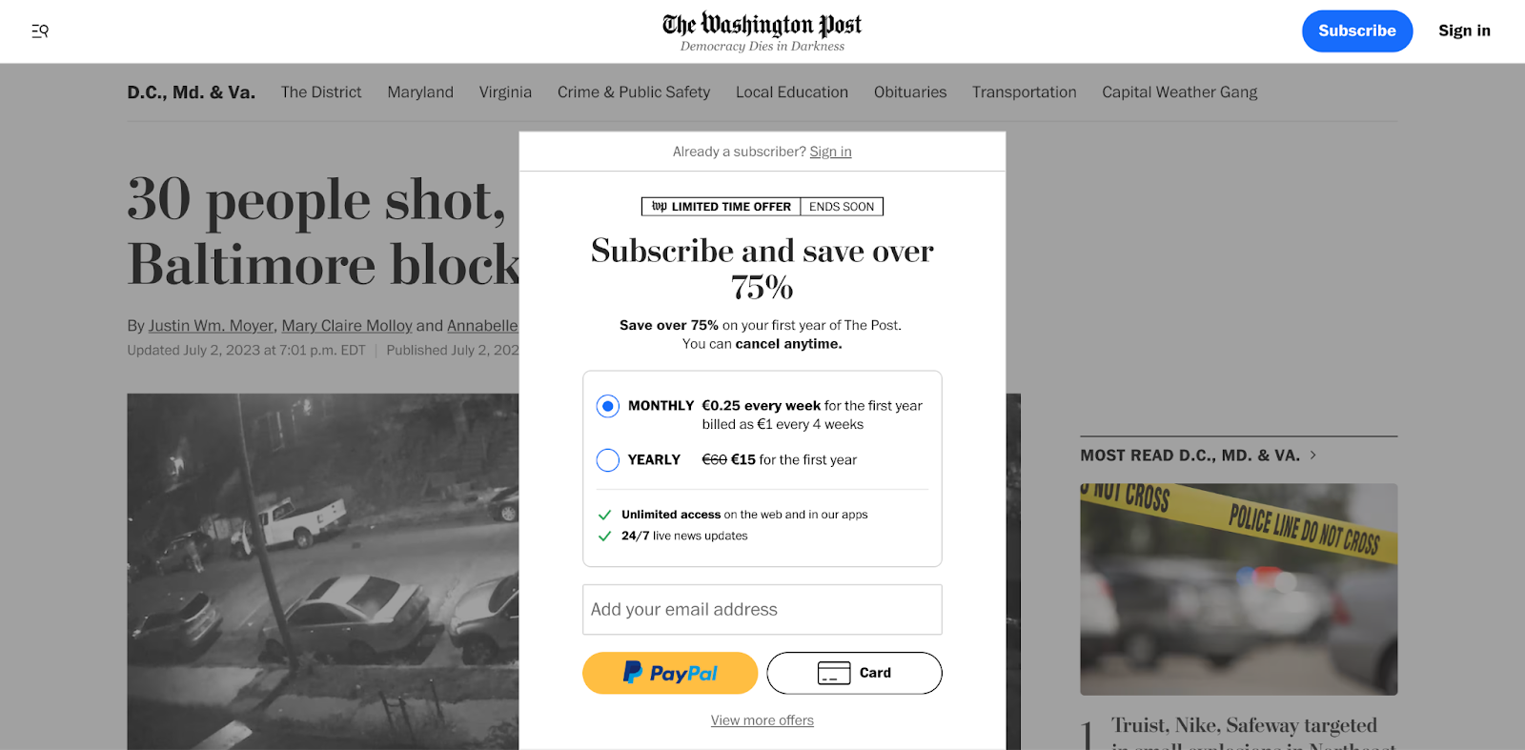Click the police tape article thumbnail
The width and height of the screenshot is (1525, 750).
[x=1237, y=588]
